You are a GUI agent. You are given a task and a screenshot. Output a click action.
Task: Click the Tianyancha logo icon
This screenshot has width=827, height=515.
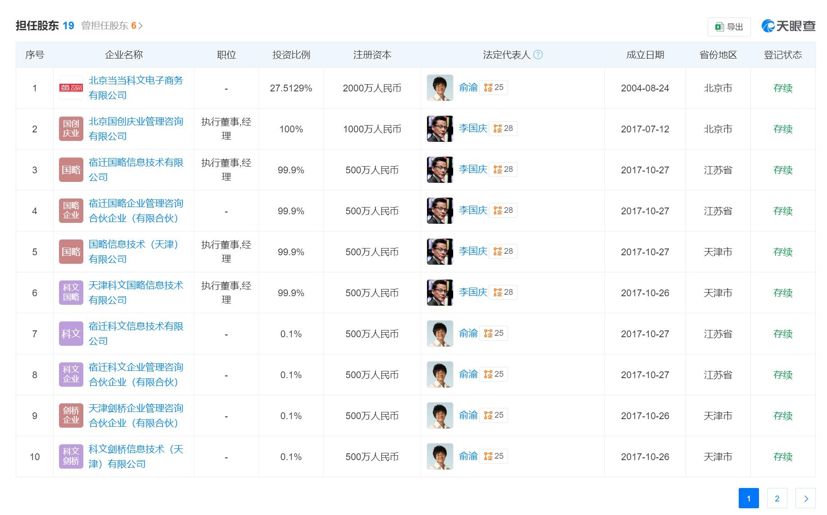point(768,26)
